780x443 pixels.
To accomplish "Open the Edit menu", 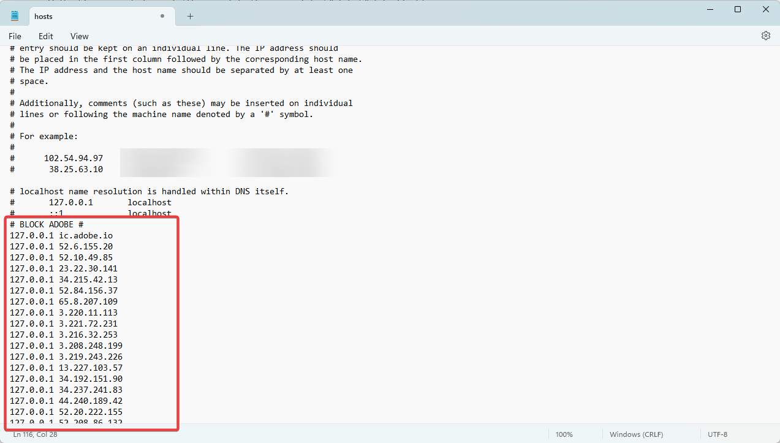I will [45, 36].
